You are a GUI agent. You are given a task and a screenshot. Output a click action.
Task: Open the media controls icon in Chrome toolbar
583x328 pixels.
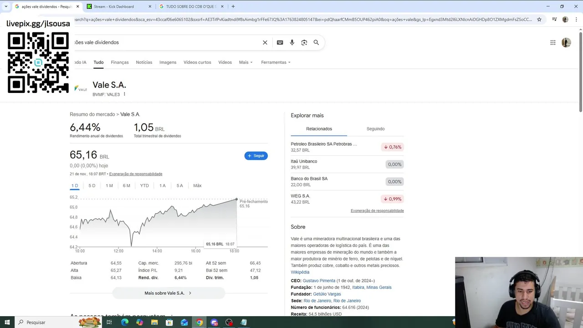tap(554, 20)
